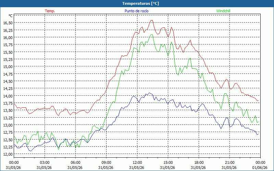Click the blue dew point peak near 13:00
Screen dimensions: 274x171
[x=149, y=93]
